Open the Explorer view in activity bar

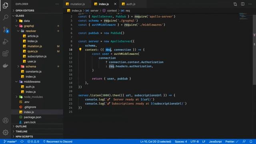(5, 5)
